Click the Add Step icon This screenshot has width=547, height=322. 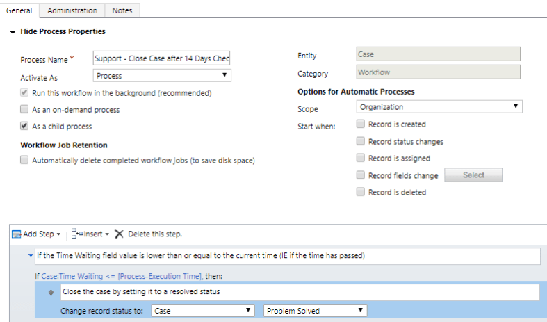[16, 234]
